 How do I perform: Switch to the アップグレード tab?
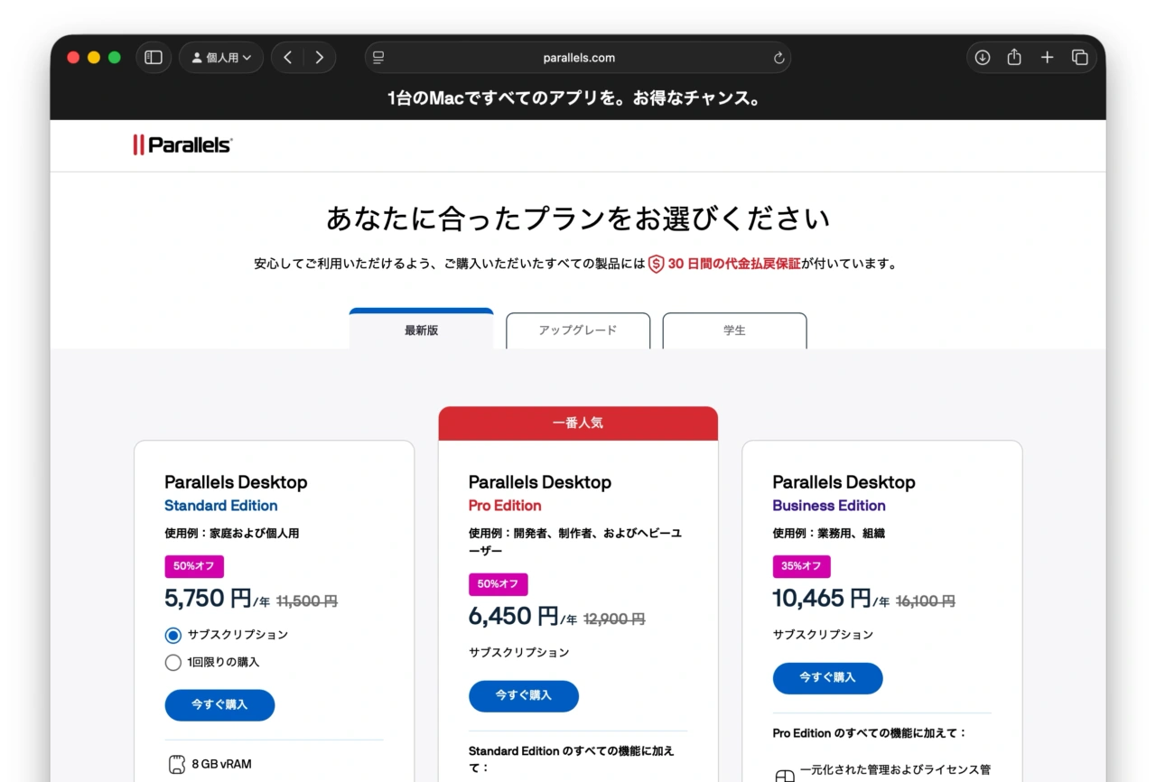pos(578,330)
